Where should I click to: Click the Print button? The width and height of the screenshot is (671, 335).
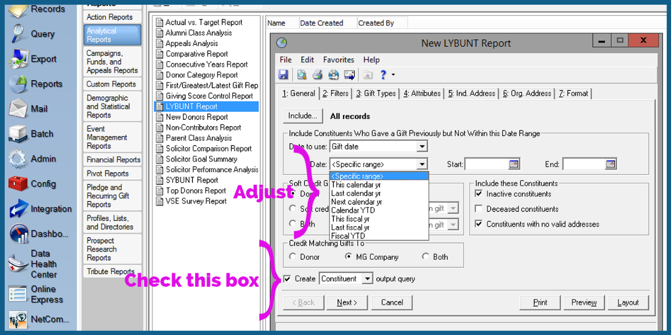point(540,303)
